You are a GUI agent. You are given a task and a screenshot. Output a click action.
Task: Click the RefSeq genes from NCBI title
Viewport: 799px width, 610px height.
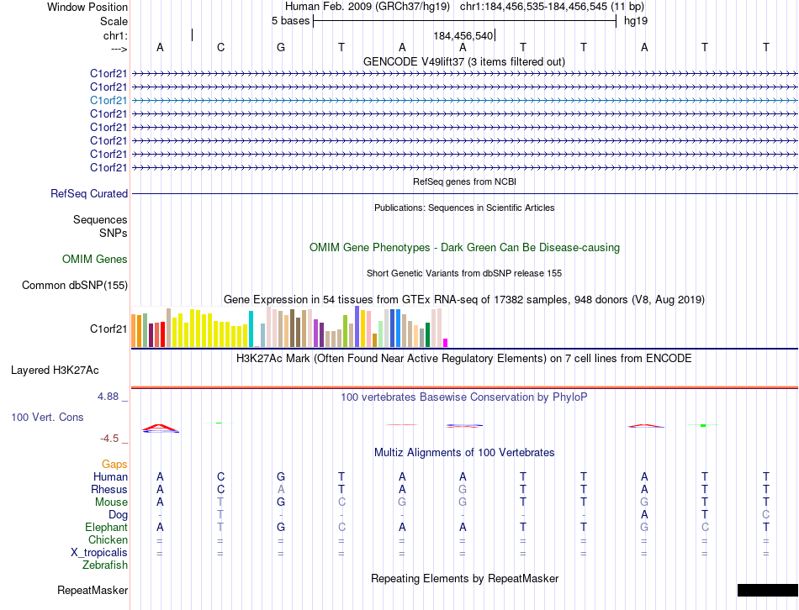464,181
